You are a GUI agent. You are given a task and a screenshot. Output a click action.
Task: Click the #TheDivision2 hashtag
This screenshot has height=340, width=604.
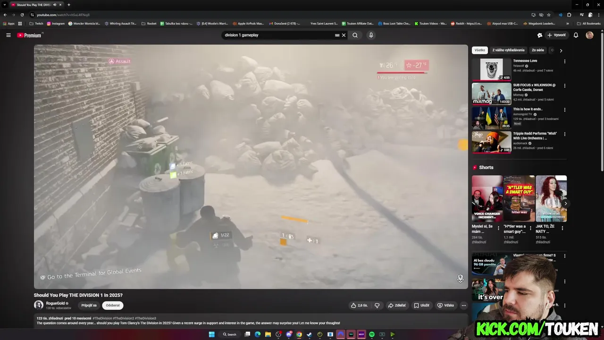[x=124, y=318]
